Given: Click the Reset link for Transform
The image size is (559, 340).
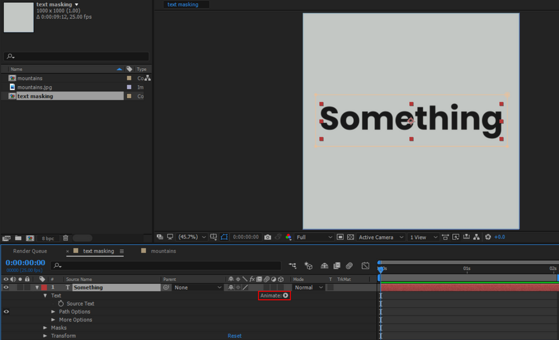Looking at the screenshot, I should pos(234,336).
